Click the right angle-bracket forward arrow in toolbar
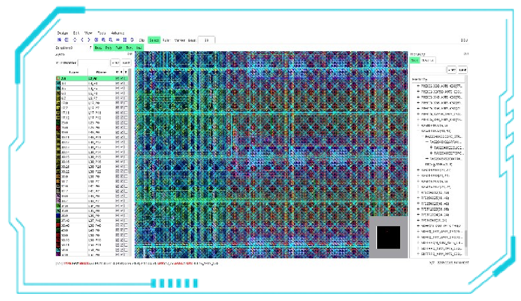This screenshot has height=301, width=521. (89, 40)
